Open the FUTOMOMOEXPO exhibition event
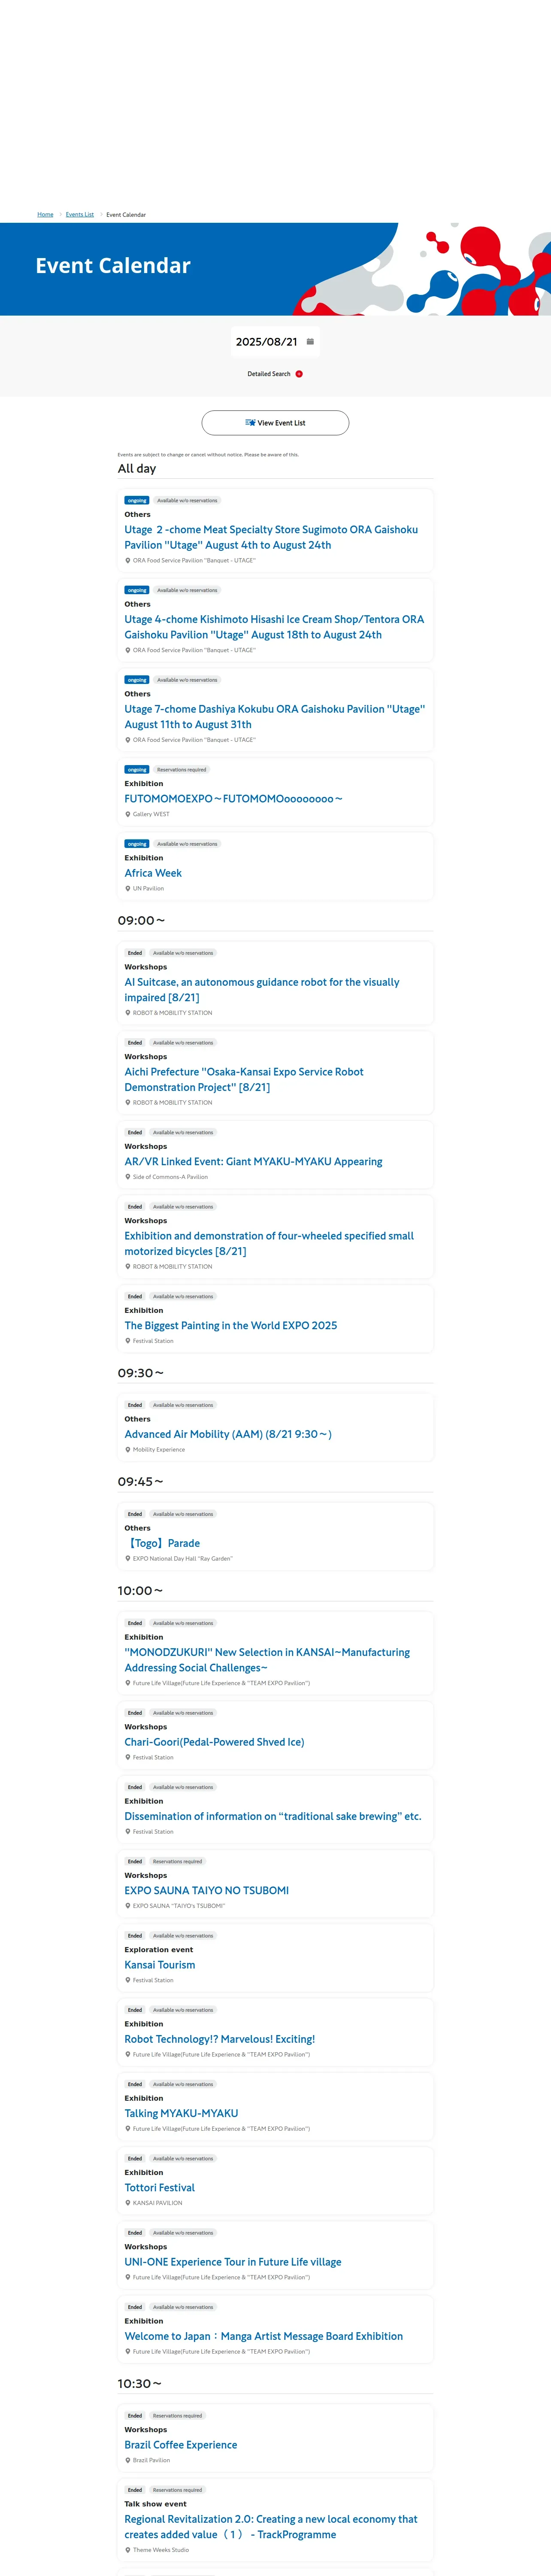Image resolution: width=551 pixels, height=2576 pixels. [x=233, y=799]
